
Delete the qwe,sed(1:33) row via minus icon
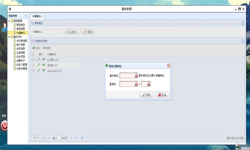point(44,70)
